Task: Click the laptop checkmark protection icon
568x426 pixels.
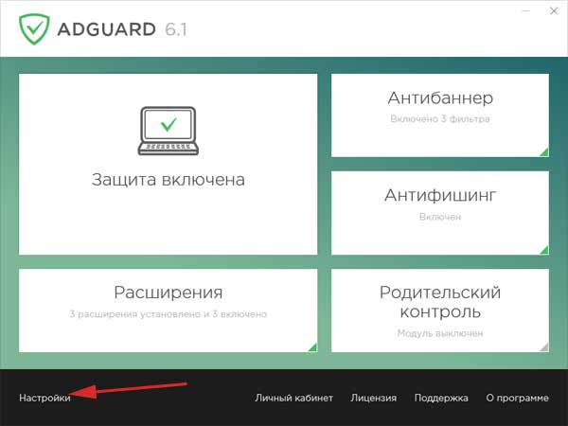Action: coord(168,130)
